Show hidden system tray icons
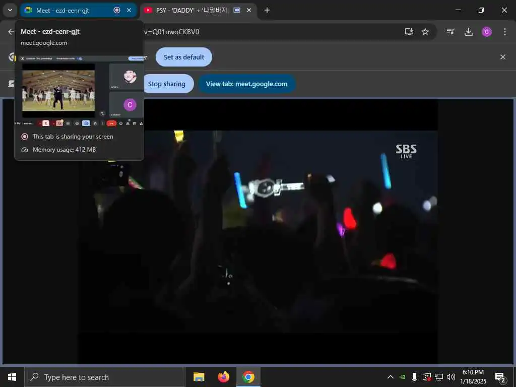The height and width of the screenshot is (387, 516). point(391,377)
